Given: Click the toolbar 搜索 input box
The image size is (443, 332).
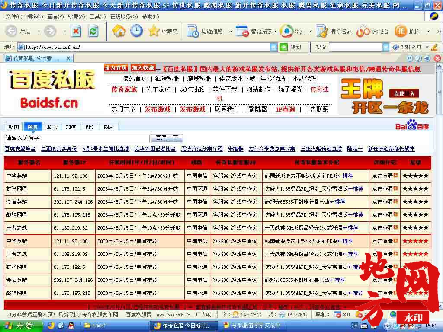Looking at the screenshot, I should pos(356,47).
